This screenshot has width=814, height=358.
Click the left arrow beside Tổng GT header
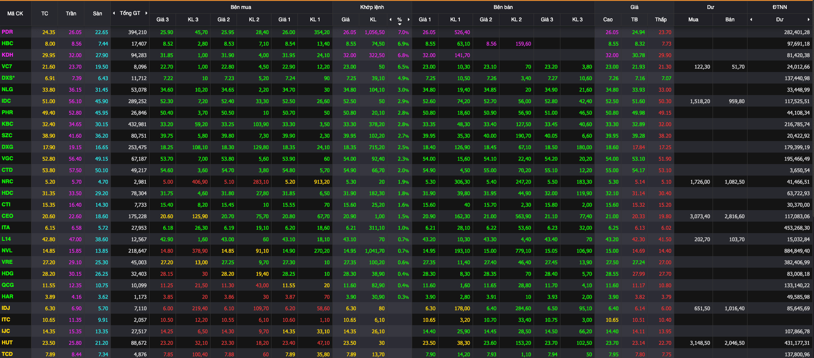pos(114,13)
